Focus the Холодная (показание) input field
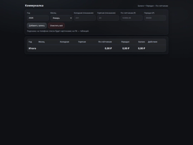The height and width of the screenshot is (145, 193). click(x=85, y=18)
